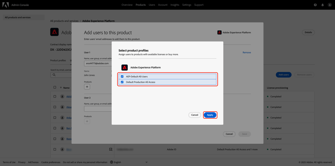Cancel the Select product profiles dialog

(x=195, y=115)
